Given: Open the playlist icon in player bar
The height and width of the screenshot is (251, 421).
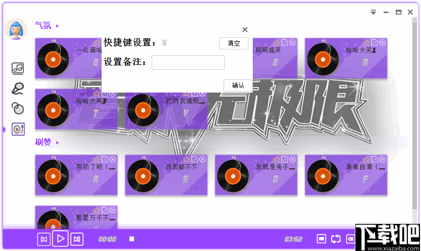Looking at the screenshot, I should pos(321,239).
